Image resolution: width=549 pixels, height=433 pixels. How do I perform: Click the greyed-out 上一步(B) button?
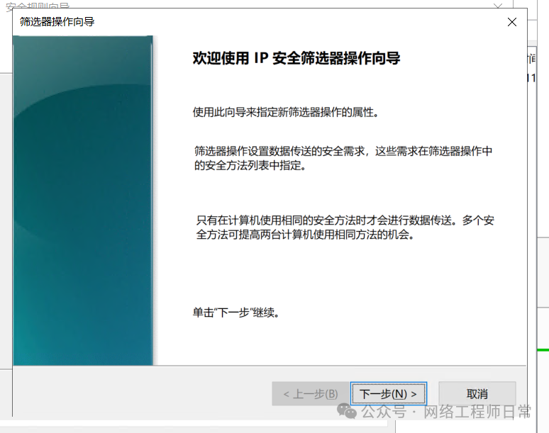click(311, 394)
